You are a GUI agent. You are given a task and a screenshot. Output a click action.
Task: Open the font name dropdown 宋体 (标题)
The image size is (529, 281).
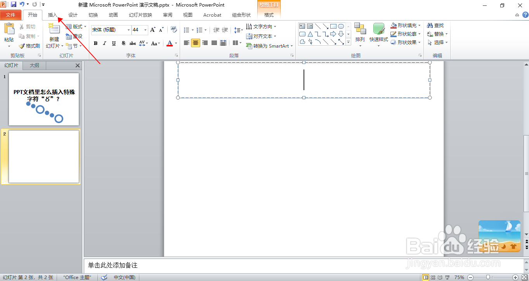click(x=128, y=30)
